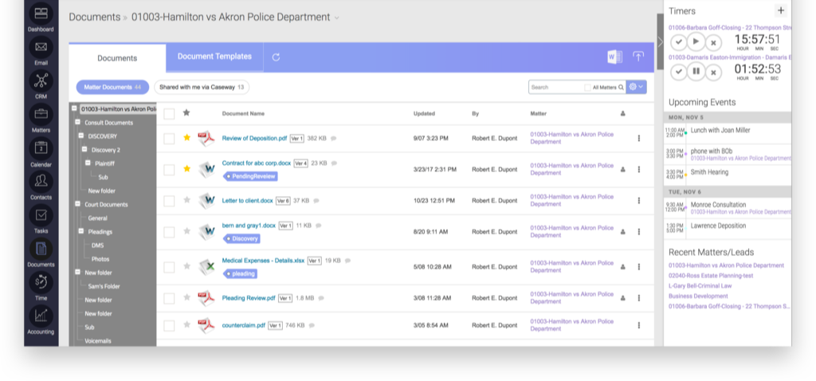
Task: Open the settings gear dropdown by search
Action: 637,87
